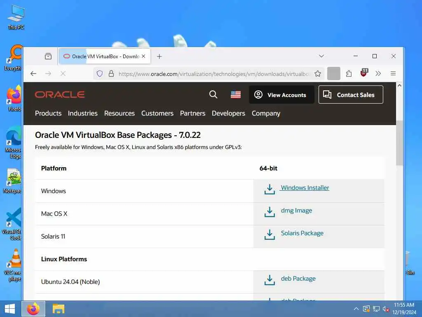The height and width of the screenshot is (317, 422).
Task: Open the Partners menu
Action: (x=192, y=113)
